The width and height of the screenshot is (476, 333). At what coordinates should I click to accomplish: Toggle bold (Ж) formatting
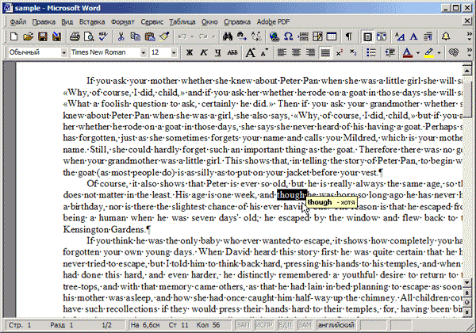click(190, 53)
